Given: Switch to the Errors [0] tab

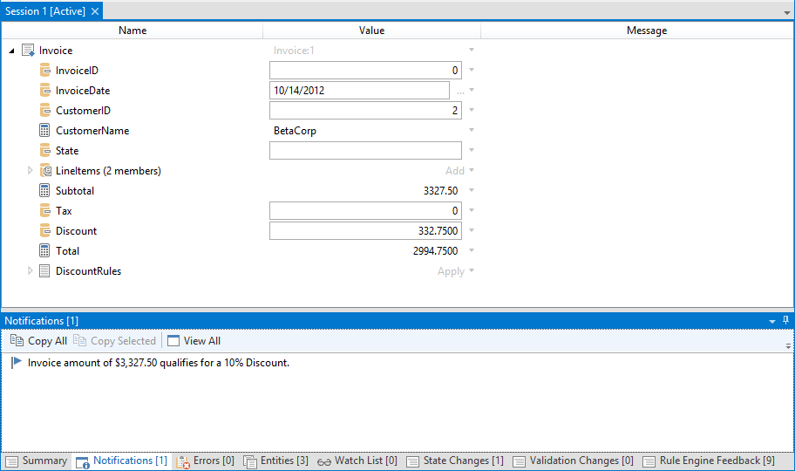Looking at the screenshot, I should pyautogui.click(x=205, y=461).
